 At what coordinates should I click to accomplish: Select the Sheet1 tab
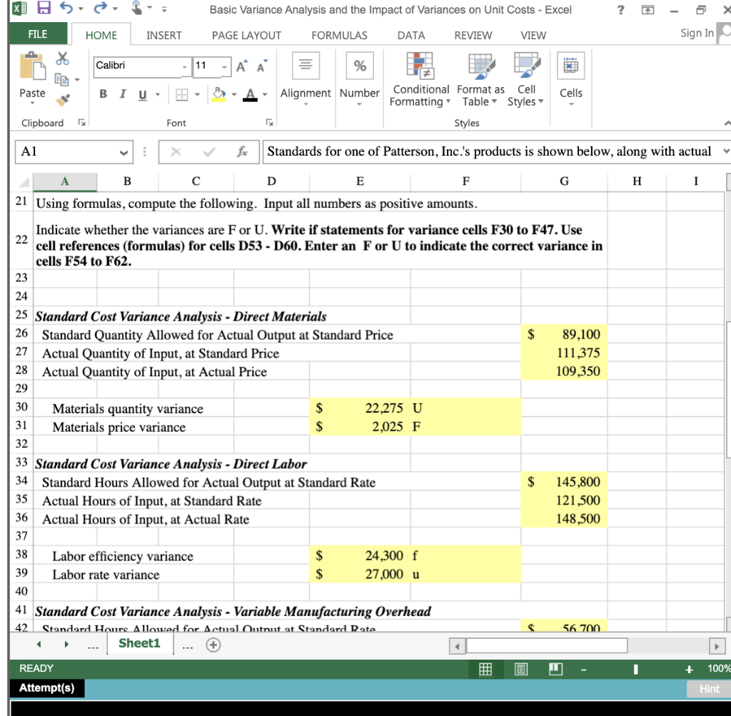[140, 642]
